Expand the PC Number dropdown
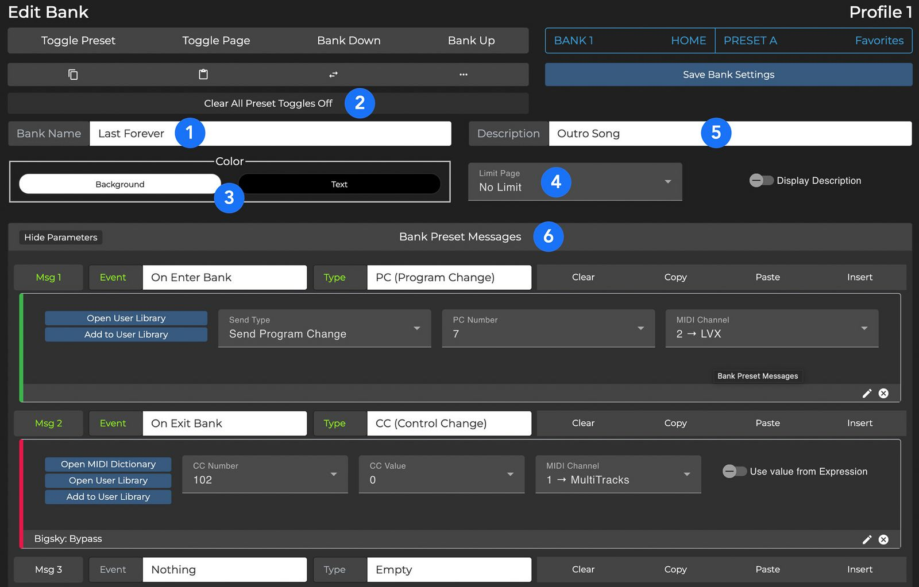This screenshot has height=587, width=919. click(548, 328)
